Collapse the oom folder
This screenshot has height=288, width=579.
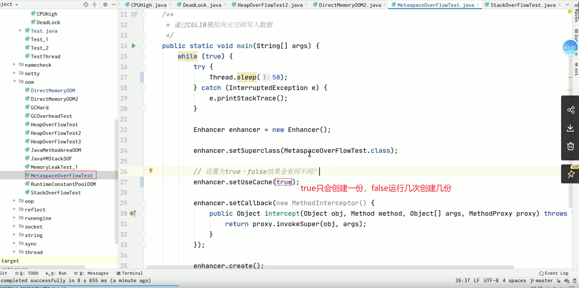(x=15, y=81)
